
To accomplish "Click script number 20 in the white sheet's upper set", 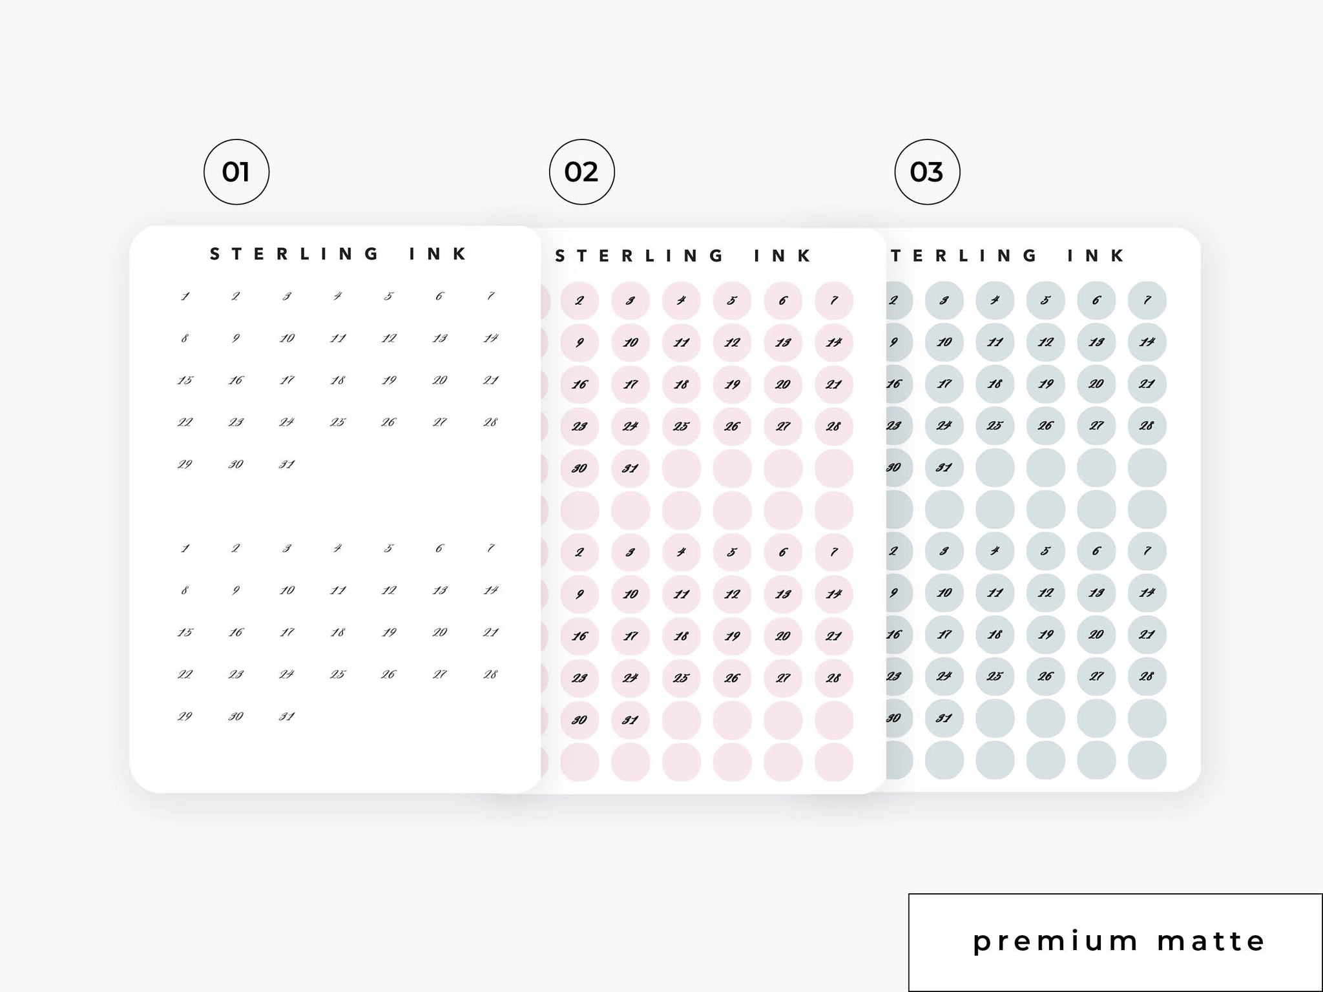I will (440, 380).
